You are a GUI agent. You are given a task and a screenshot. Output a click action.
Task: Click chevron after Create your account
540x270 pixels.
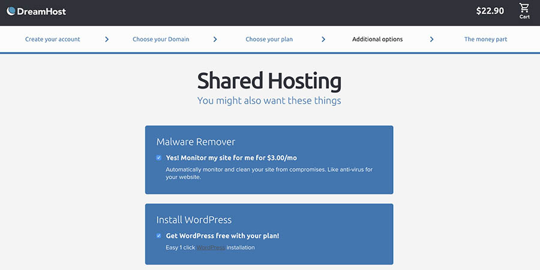click(x=107, y=40)
